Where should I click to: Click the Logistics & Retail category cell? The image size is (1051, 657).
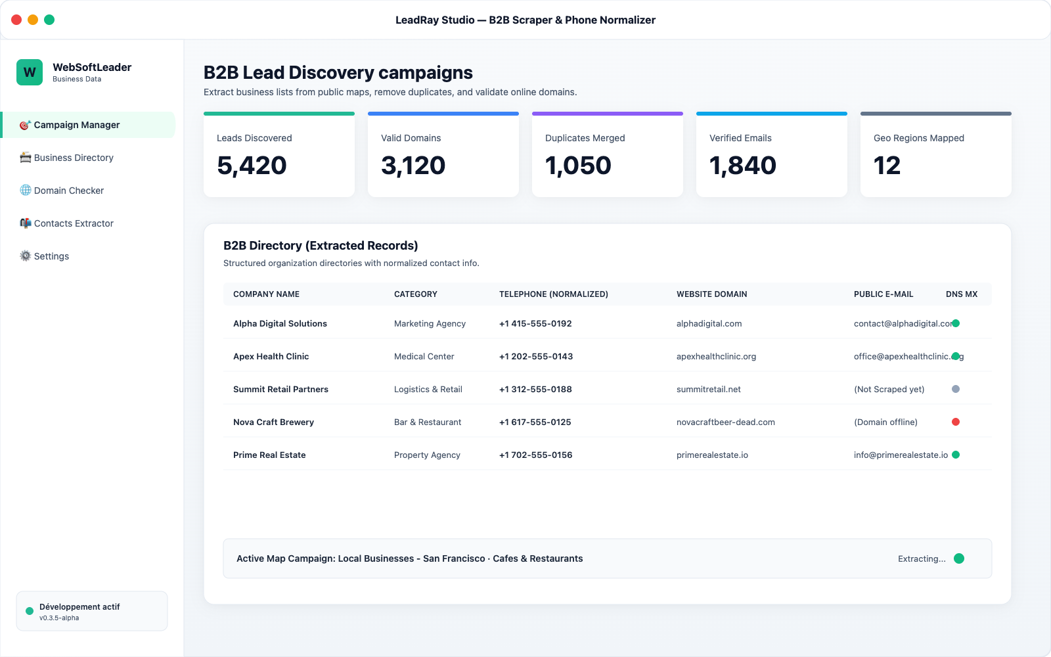pyautogui.click(x=428, y=389)
